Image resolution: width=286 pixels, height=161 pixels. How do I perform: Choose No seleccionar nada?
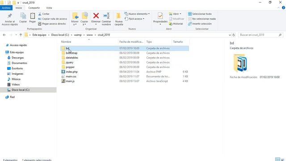point(202,19)
